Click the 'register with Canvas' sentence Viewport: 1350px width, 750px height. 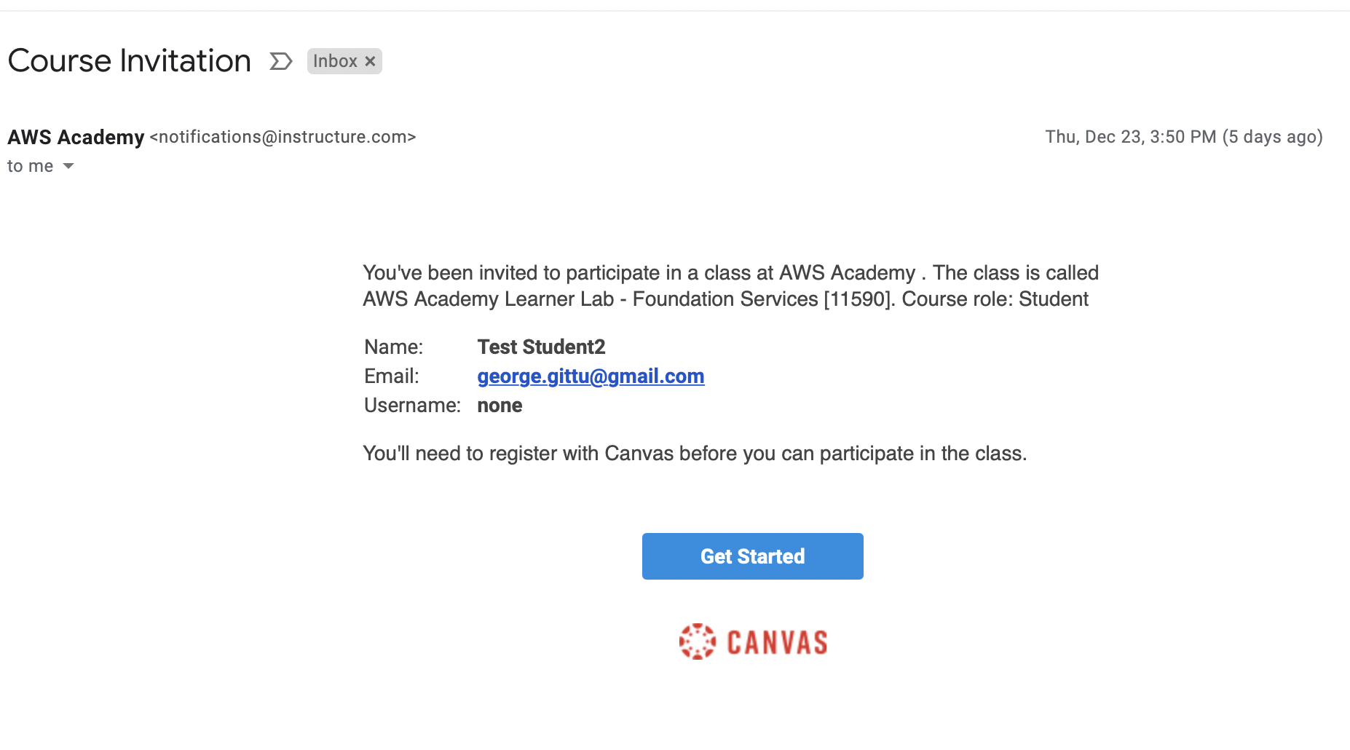click(695, 454)
